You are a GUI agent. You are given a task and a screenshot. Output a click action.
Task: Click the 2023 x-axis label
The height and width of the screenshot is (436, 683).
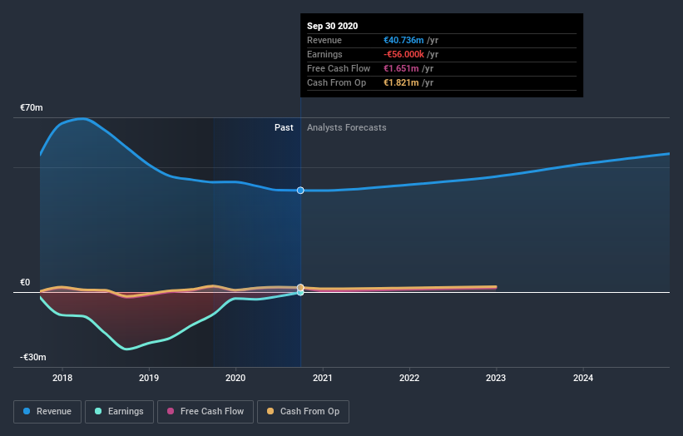click(x=496, y=378)
